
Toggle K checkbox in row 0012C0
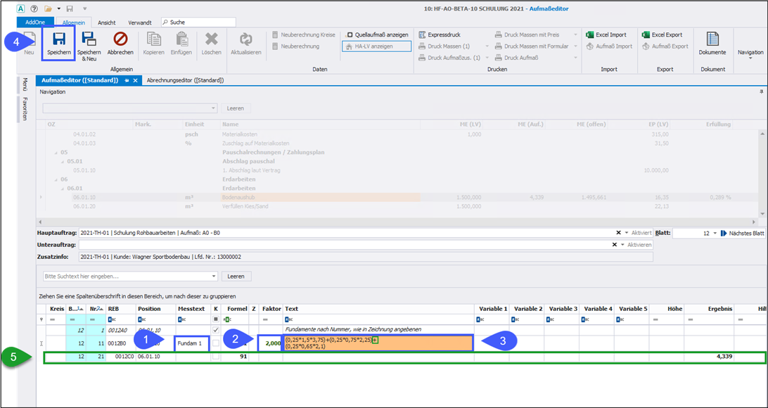(x=216, y=357)
